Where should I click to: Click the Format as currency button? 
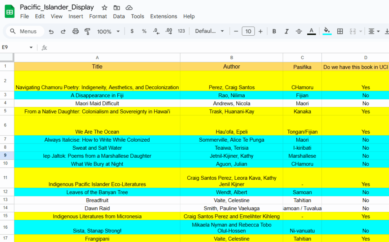tap(132, 32)
